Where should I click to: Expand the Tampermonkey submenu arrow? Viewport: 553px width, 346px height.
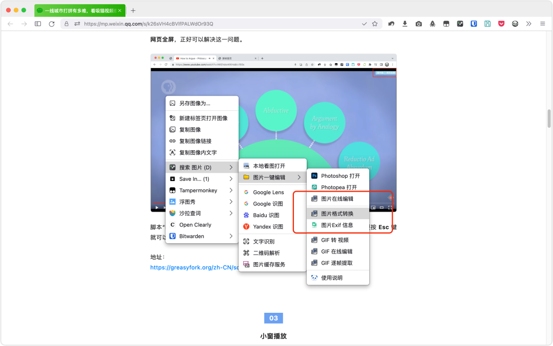[x=231, y=190]
